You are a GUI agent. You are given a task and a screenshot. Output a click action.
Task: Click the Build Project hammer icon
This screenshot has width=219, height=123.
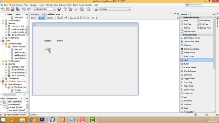pyautogui.click(x=65, y=9)
